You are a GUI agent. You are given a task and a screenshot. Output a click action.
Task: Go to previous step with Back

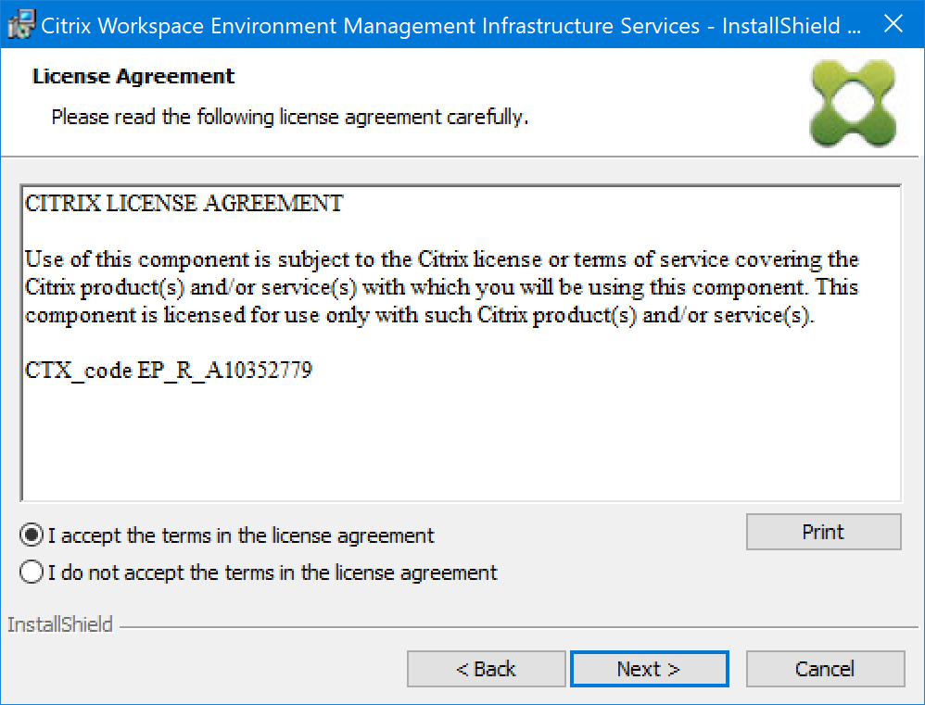click(486, 669)
